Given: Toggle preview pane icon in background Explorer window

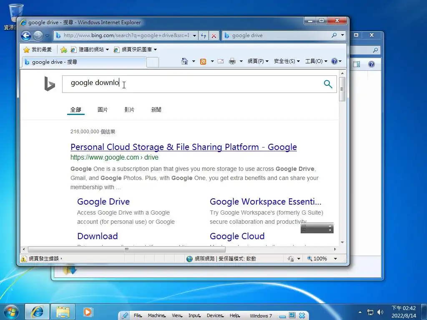Looking at the screenshot, I should tap(357, 64).
